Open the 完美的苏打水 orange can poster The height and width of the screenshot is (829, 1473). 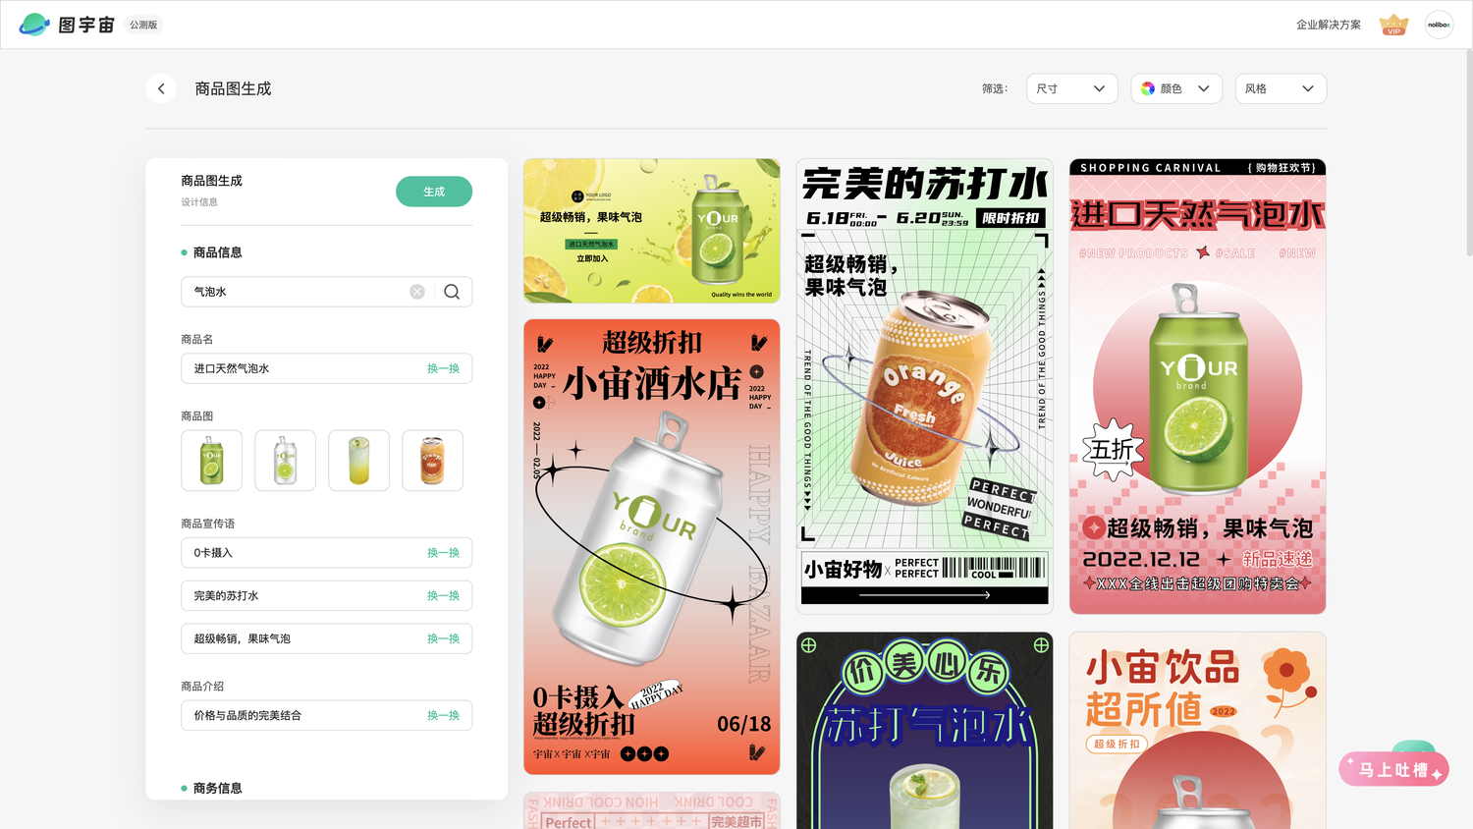[925, 386]
